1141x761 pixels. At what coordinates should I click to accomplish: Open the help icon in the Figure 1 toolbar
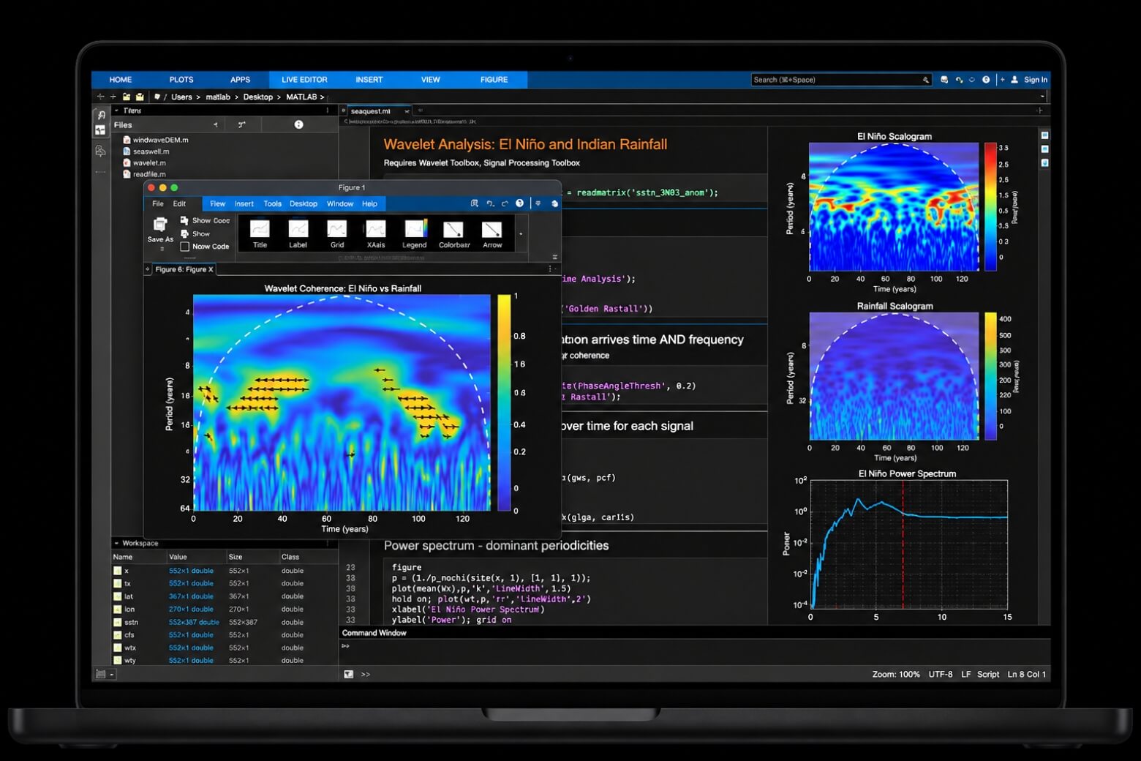pos(519,203)
